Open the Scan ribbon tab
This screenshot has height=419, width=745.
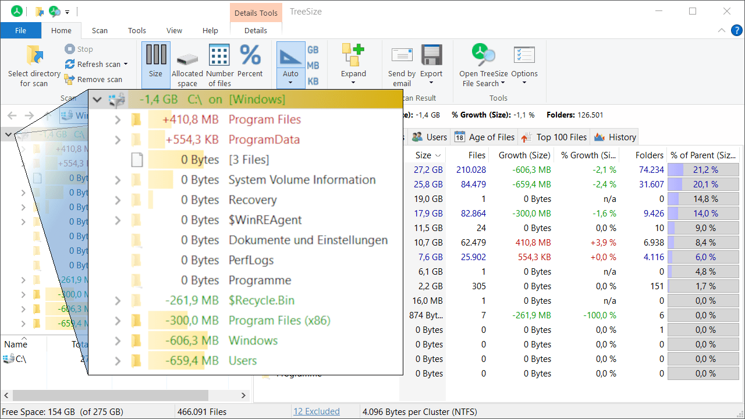point(100,30)
